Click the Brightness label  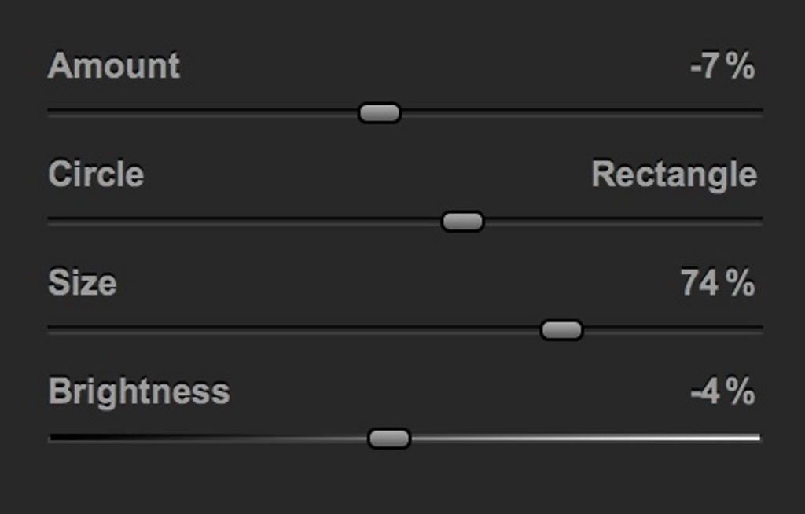[x=139, y=391]
